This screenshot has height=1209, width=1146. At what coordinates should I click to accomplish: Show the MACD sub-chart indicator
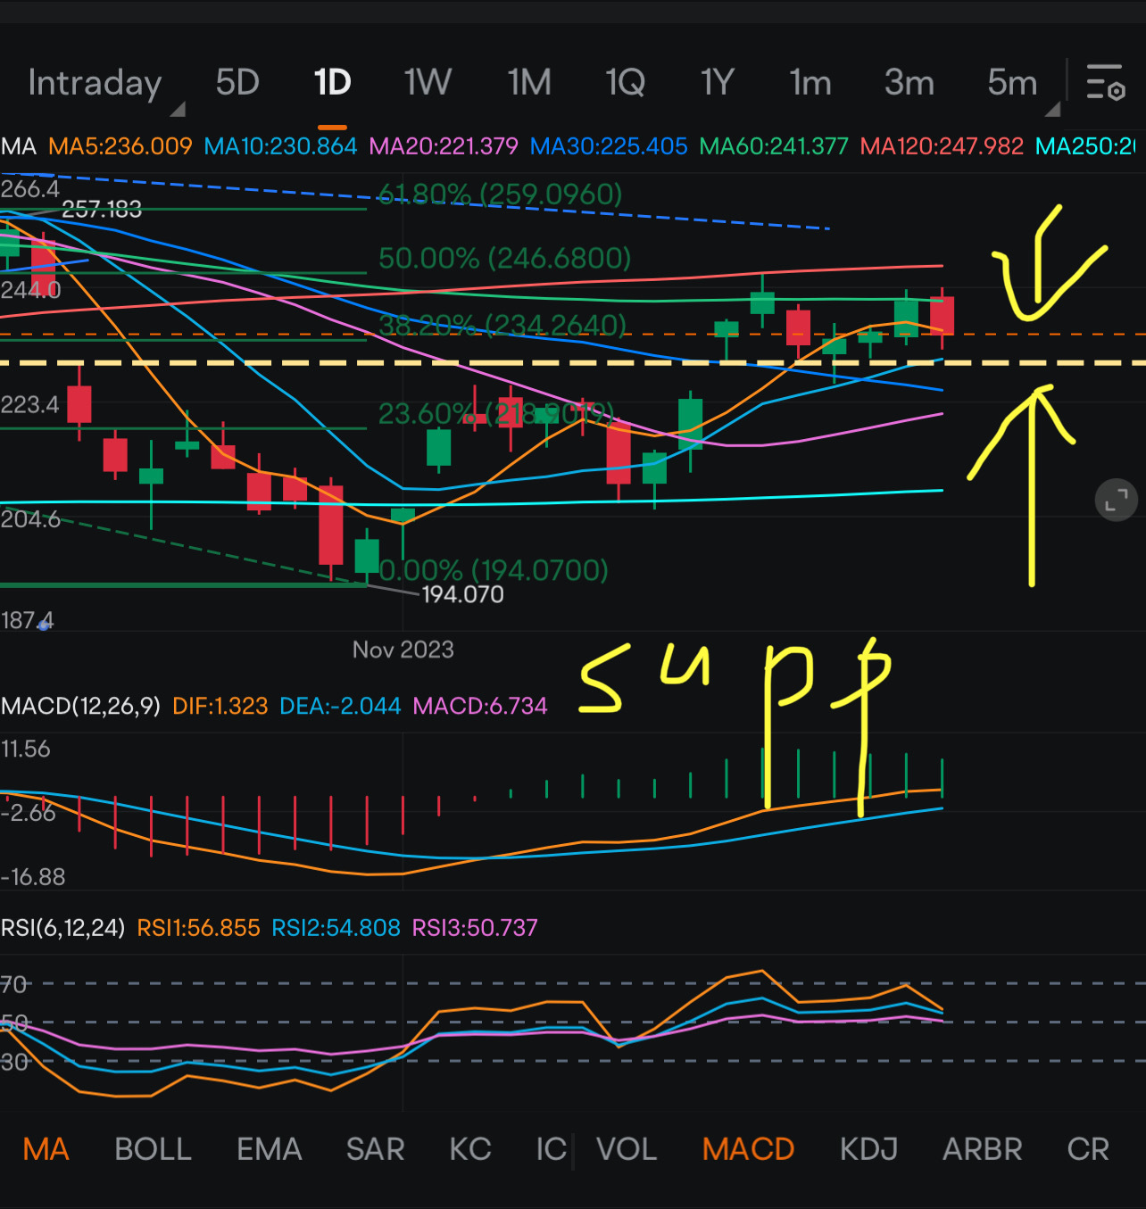(x=748, y=1149)
